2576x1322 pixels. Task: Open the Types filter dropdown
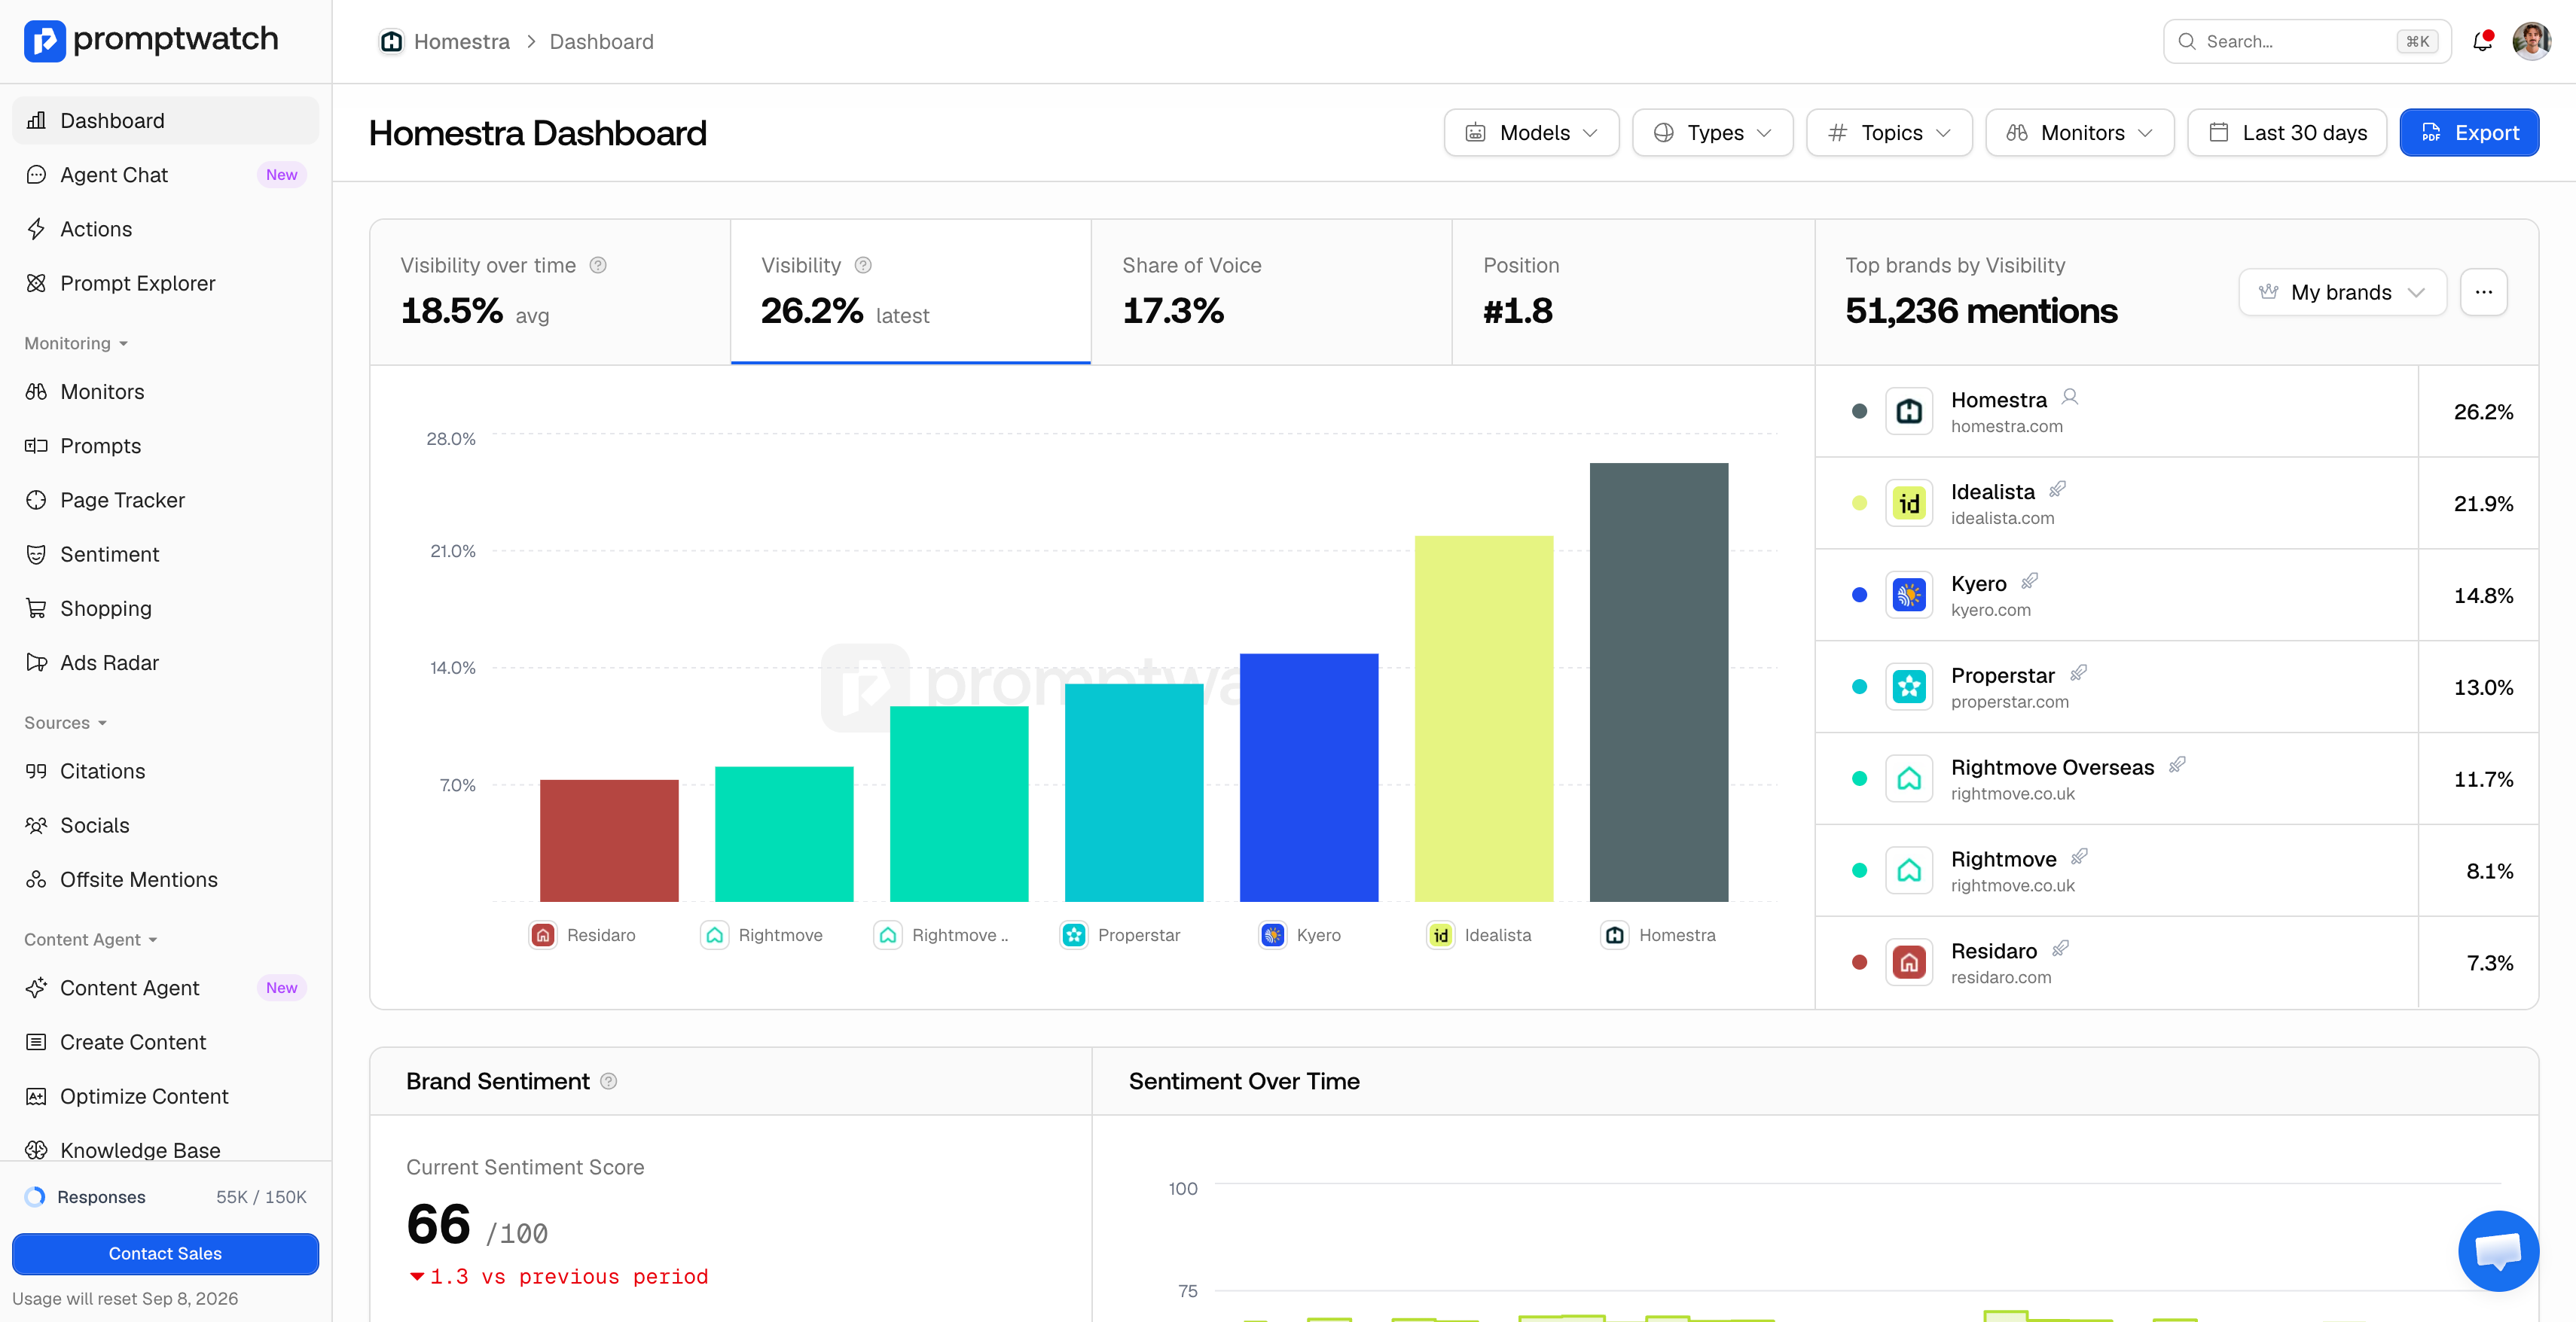click(x=1712, y=133)
